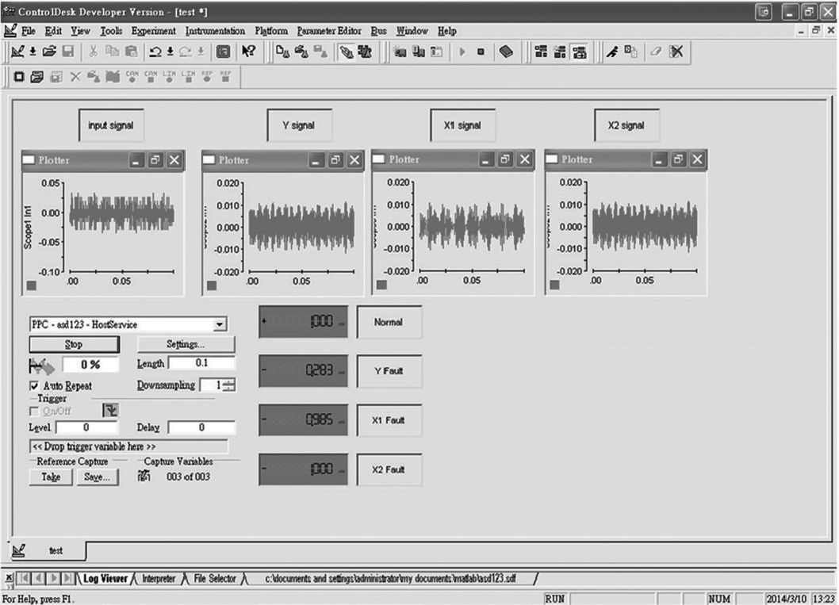Screen dimensions: 839x605
Task: Click the Downsampling spinner arrows
Action: [x=229, y=385]
